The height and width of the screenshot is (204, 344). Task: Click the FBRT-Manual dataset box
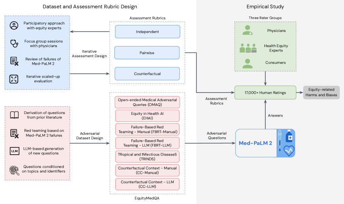147,129
